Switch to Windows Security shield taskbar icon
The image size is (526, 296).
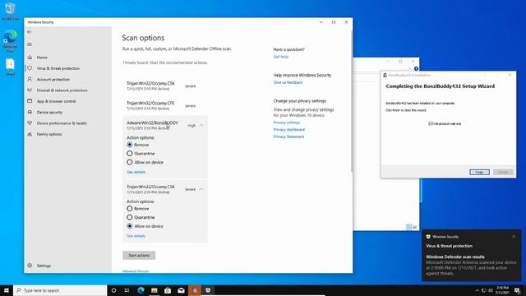tap(208, 290)
